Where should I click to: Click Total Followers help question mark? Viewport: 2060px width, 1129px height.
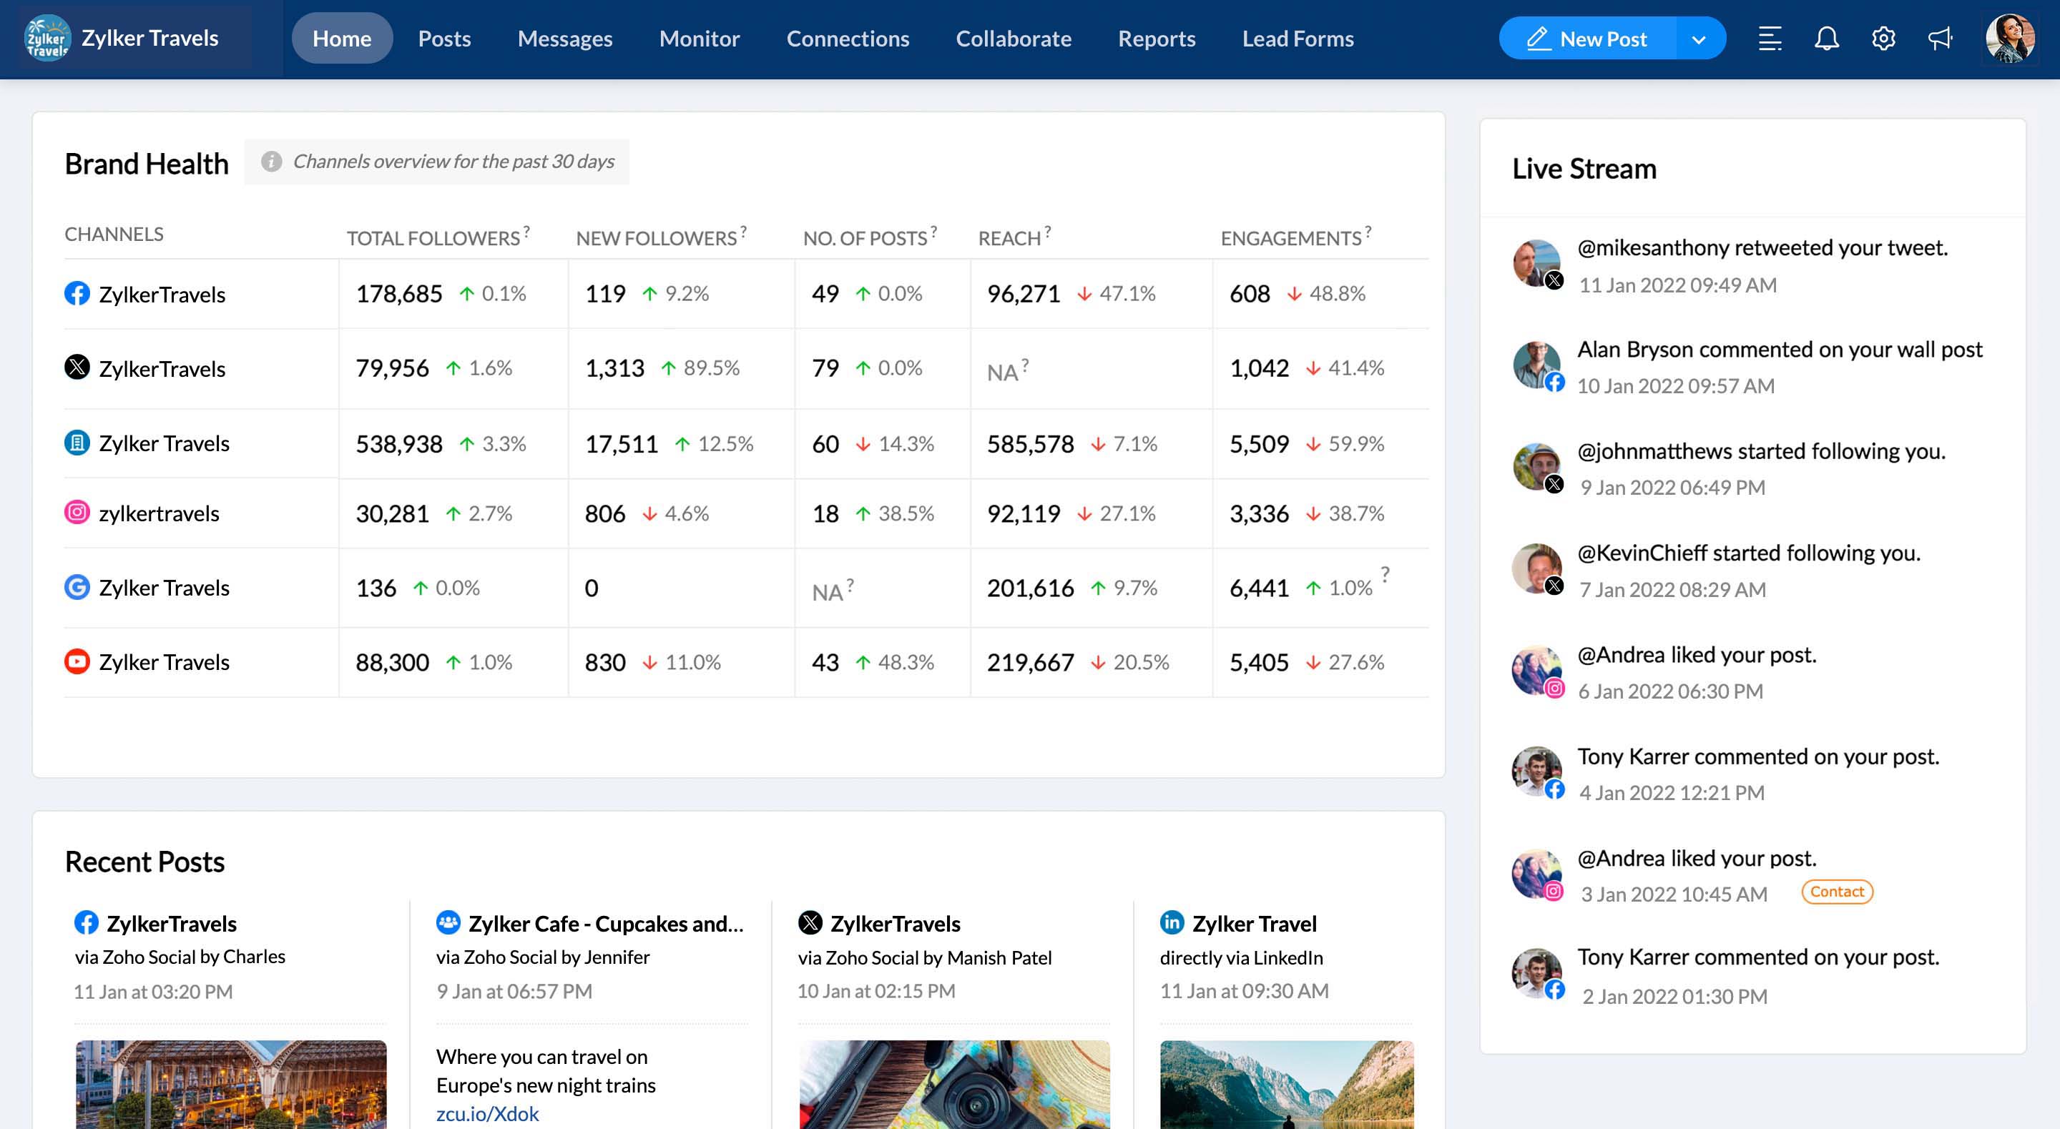coord(526,231)
